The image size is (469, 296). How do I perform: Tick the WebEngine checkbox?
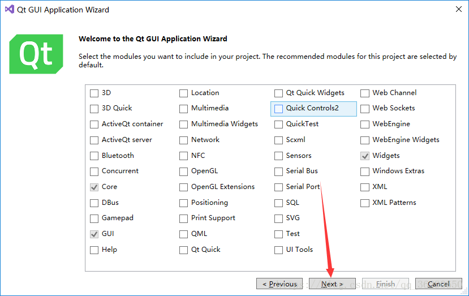tap(364, 124)
